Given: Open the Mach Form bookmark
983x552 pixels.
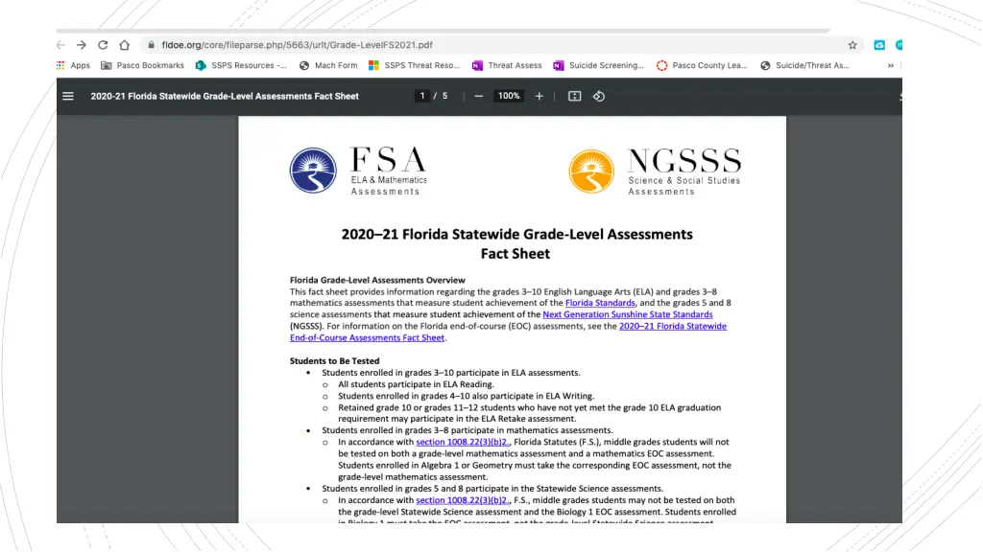Looking at the screenshot, I should (328, 65).
